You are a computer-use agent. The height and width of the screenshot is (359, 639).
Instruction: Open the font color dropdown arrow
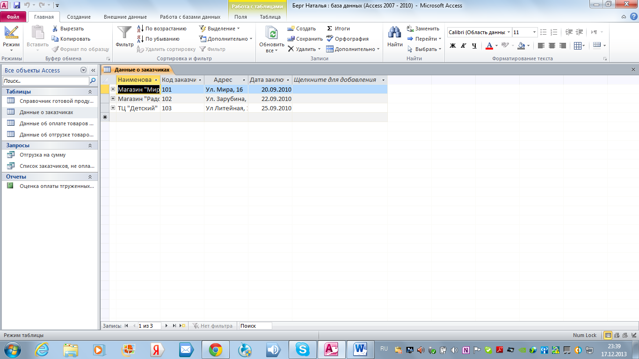pos(496,46)
